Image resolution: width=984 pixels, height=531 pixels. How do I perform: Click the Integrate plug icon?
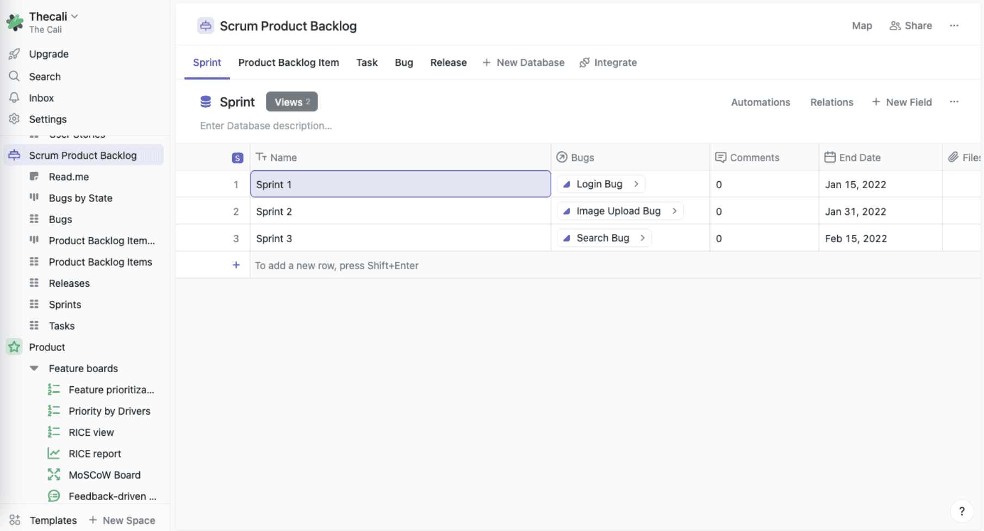(x=584, y=62)
